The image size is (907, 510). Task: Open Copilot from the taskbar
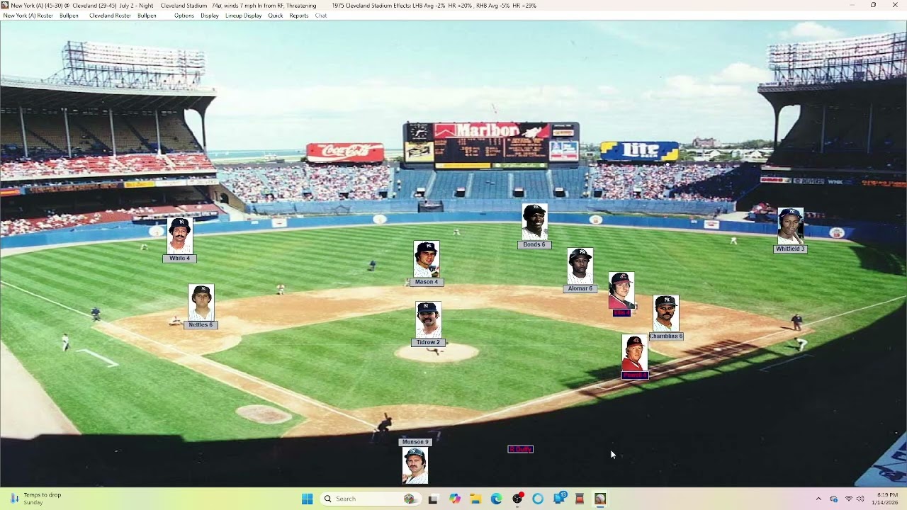(454, 499)
